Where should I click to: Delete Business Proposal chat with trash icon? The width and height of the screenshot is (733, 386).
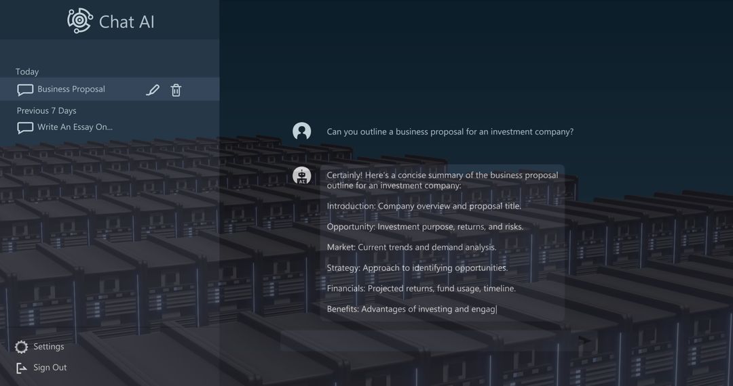click(176, 90)
